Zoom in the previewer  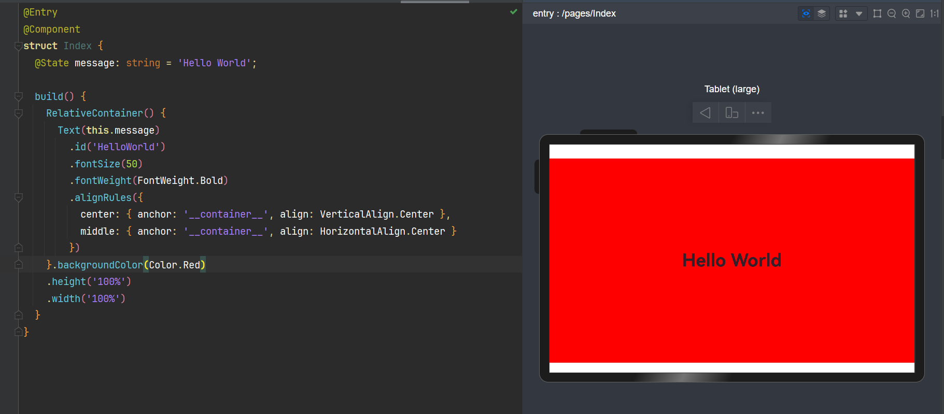pyautogui.click(x=906, y=13)
